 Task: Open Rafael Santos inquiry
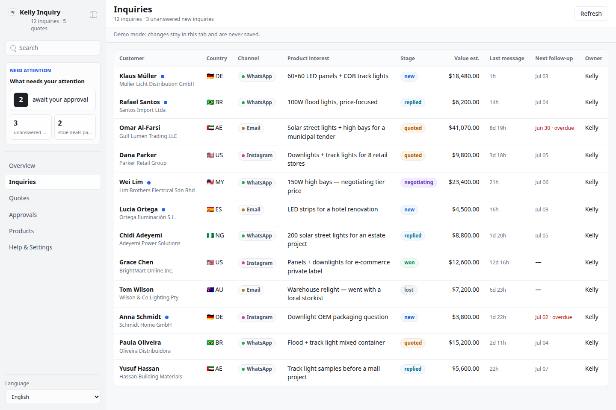(361, 106)
